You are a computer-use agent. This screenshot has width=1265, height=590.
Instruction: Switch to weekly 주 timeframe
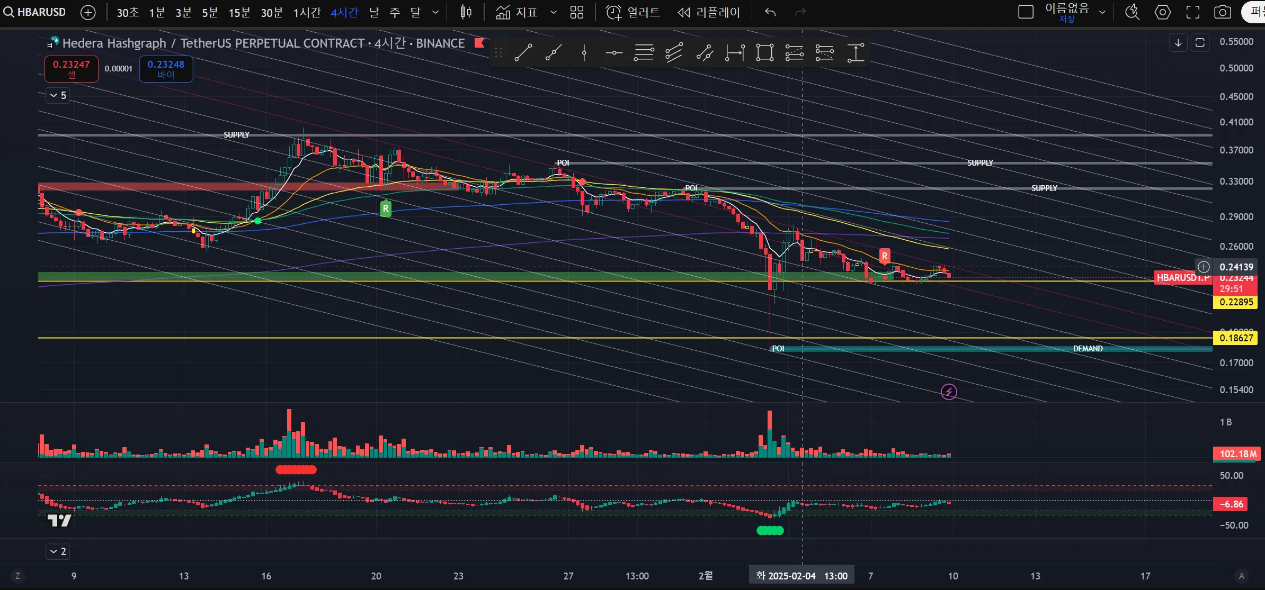(x=395, y=12)
